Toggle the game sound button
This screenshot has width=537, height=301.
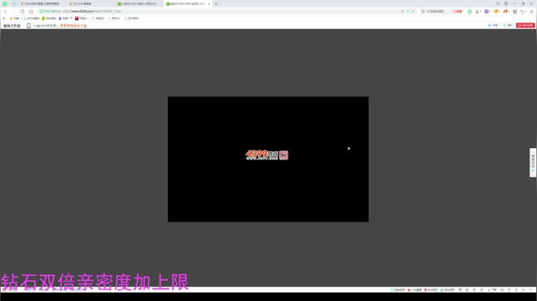coord(493,25)
